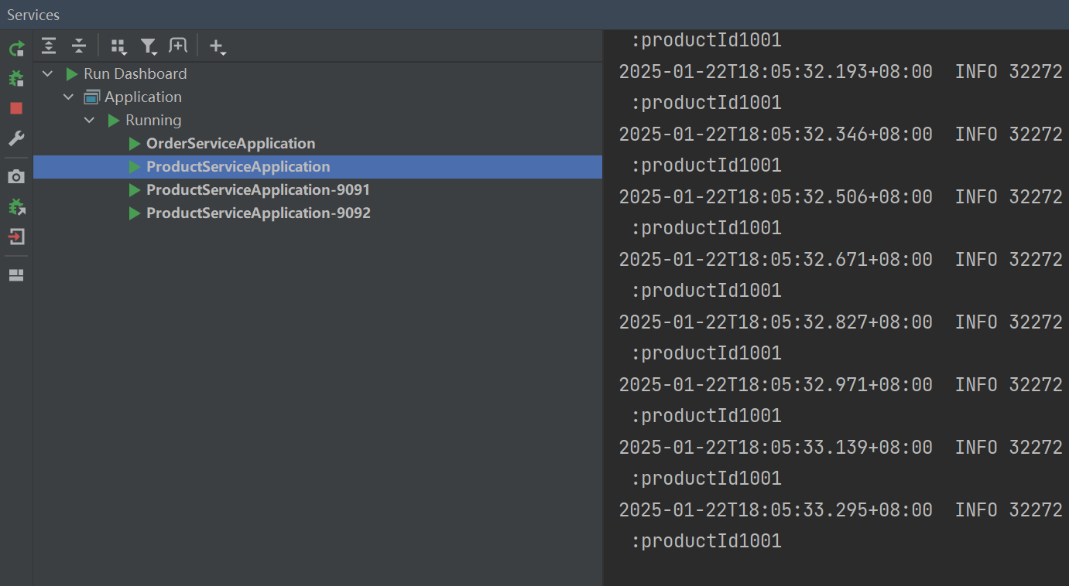The image size is (1069, 586).
Task: Click the red exit arrow icon
Action: tap(16, 237)
